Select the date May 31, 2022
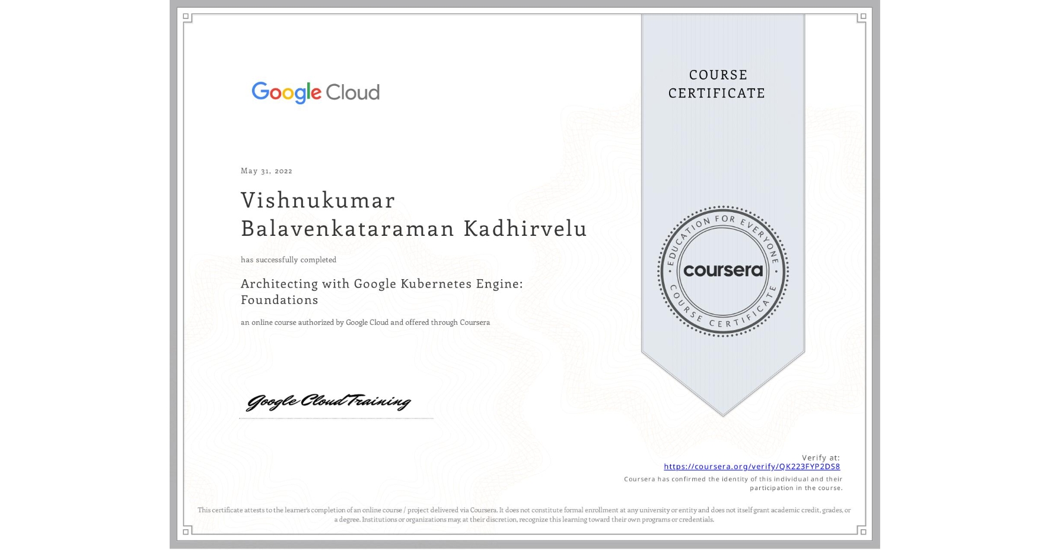 266,171
